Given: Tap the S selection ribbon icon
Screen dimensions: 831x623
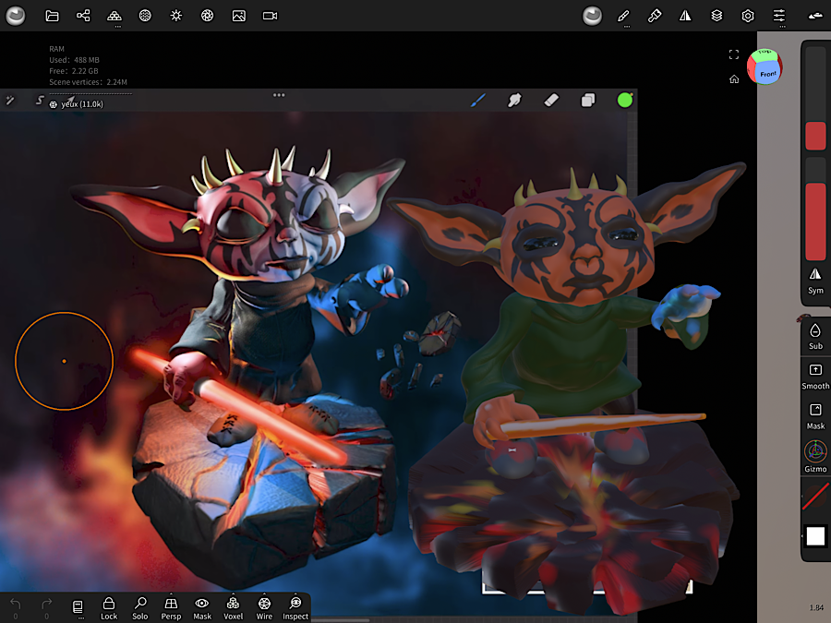Looking at the screenshot, I should 39,100.
